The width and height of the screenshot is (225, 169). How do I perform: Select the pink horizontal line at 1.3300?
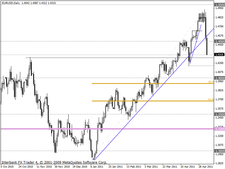[x=107, y=129]
